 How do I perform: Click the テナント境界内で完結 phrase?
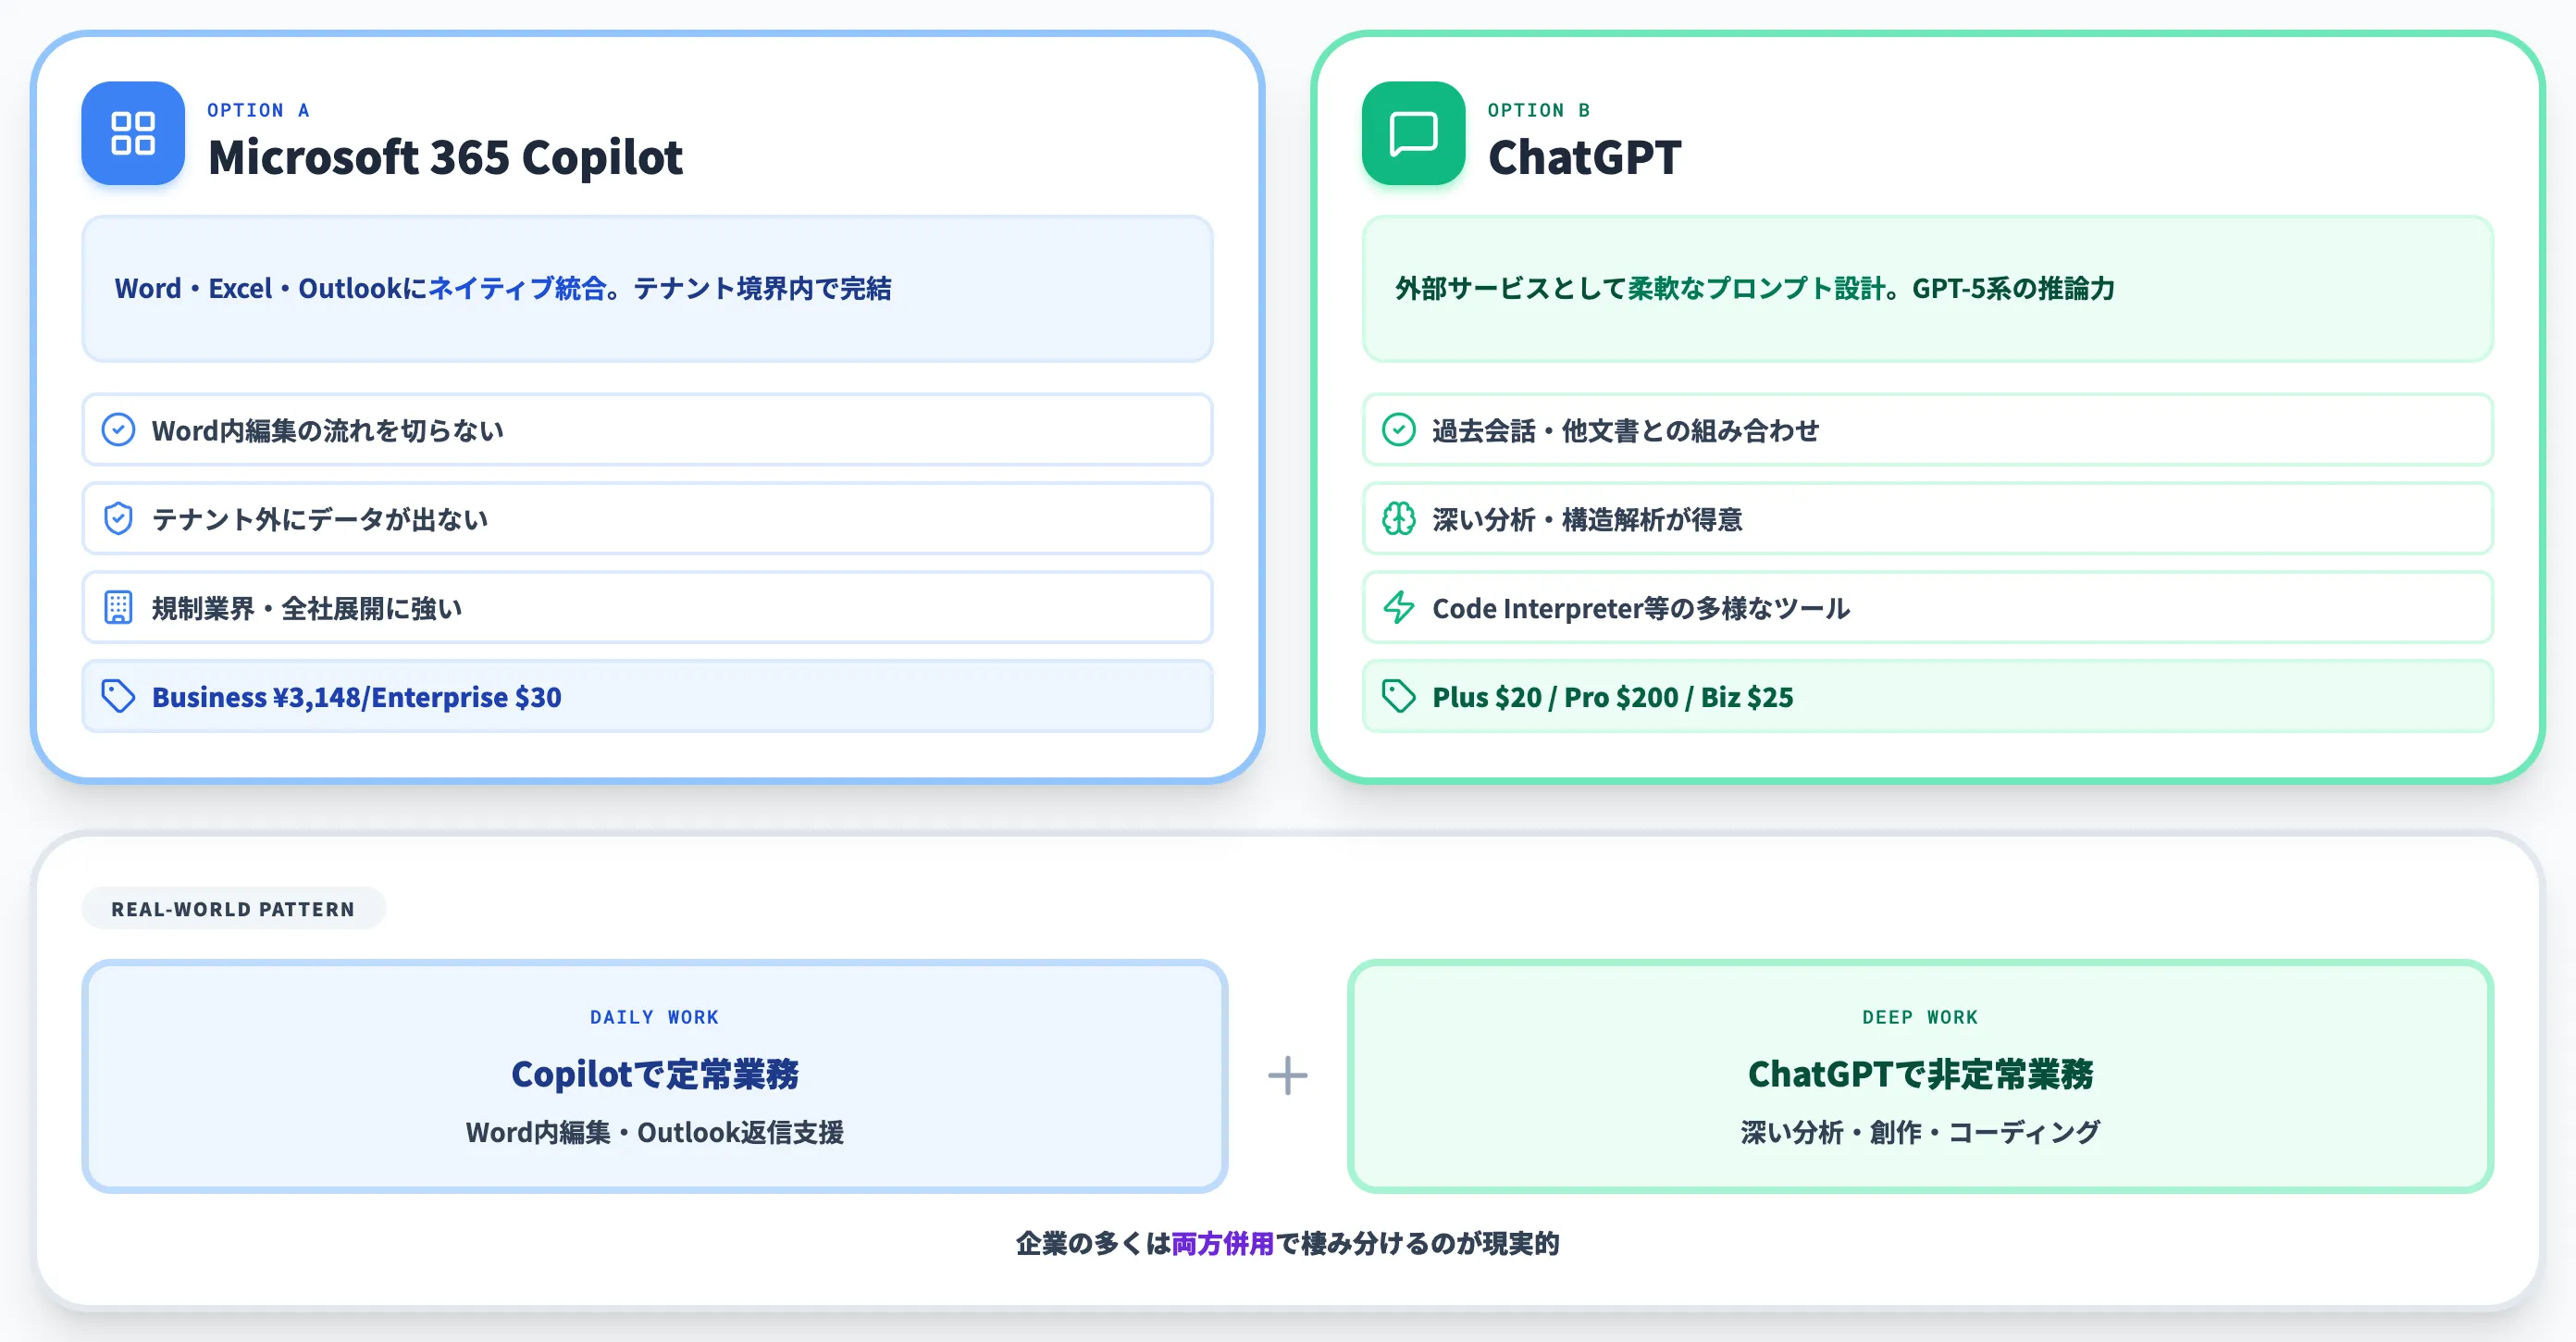[x=762, y=289]
